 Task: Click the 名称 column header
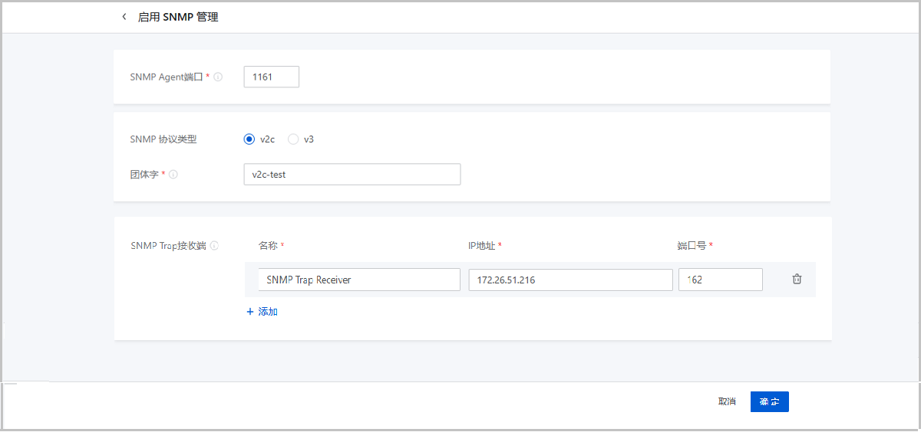tap(268, 246)
